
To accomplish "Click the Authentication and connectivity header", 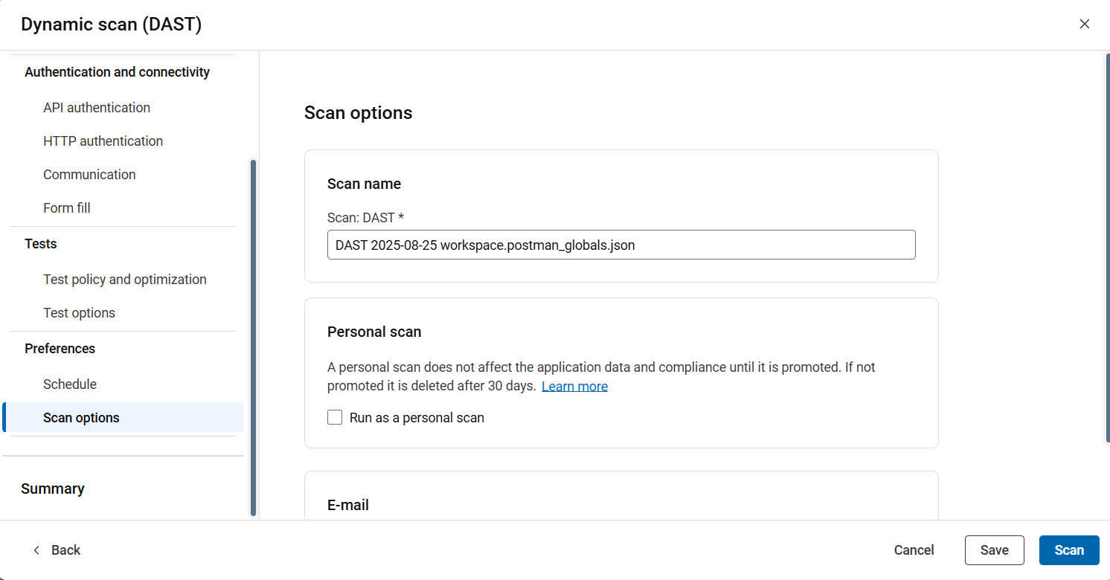I will coord(117,71).
